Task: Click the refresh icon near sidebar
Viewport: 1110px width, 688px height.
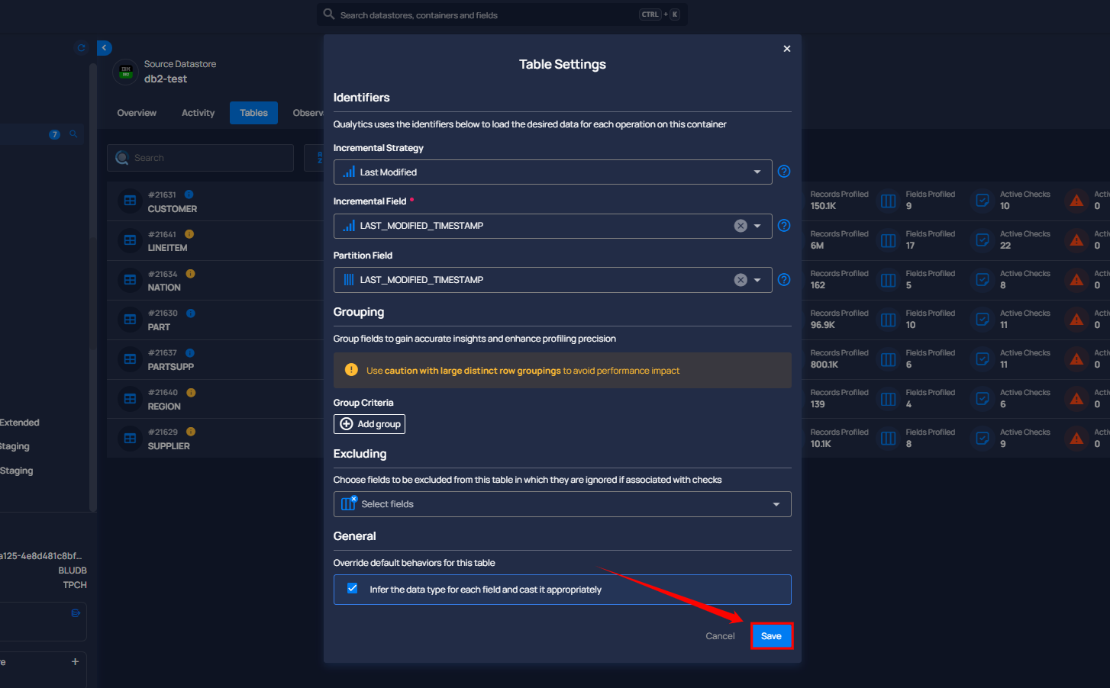Action: tap(81, 48)
